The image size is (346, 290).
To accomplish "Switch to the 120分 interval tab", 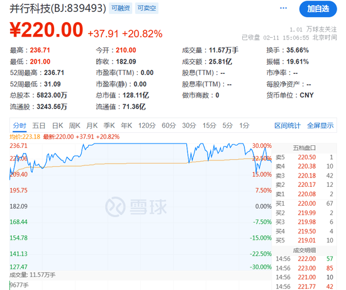I will click(x=147, y=126).
